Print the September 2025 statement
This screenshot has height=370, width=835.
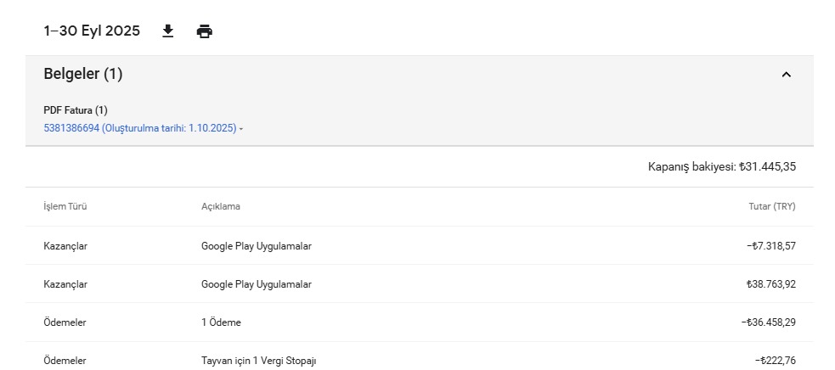click(x=205, y=31)
